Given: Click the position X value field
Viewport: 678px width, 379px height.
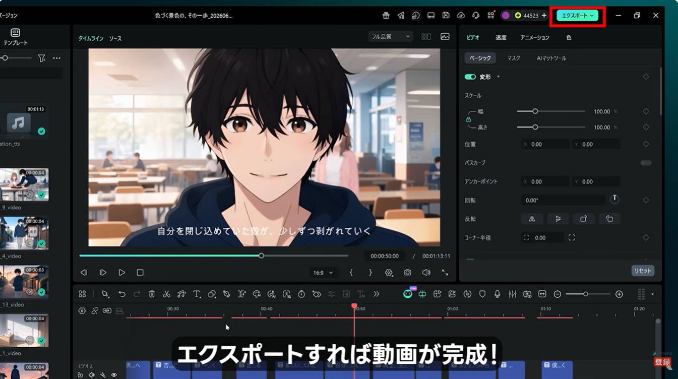Looking at the screenshot, I should point(545,144).
